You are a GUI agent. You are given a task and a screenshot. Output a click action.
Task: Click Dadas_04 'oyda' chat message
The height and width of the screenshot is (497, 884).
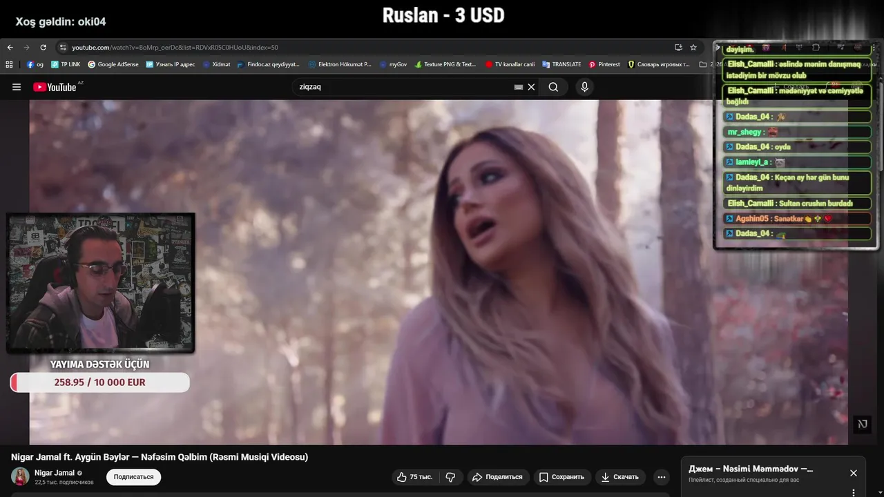tap(797, 147)
